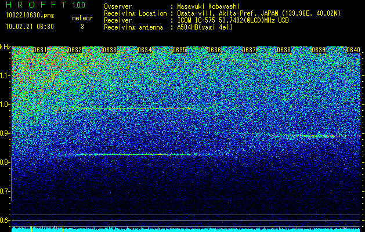Screen dimensions: 365x232
Task: Click the 0633 time marker
Action: pos(110,50)
